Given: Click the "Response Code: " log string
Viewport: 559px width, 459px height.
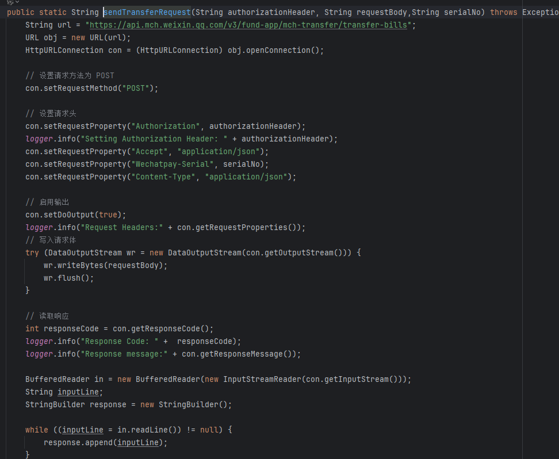Looking at the screenshot, I should 120,341.
